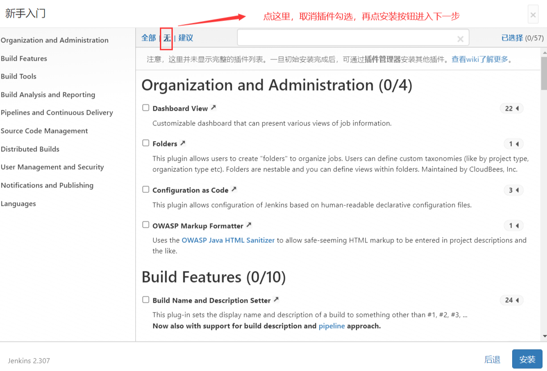Expand Dashboard View dependency count 22
Screen dimensions: 547x371
pyautogui.click(x=512, y=108)
